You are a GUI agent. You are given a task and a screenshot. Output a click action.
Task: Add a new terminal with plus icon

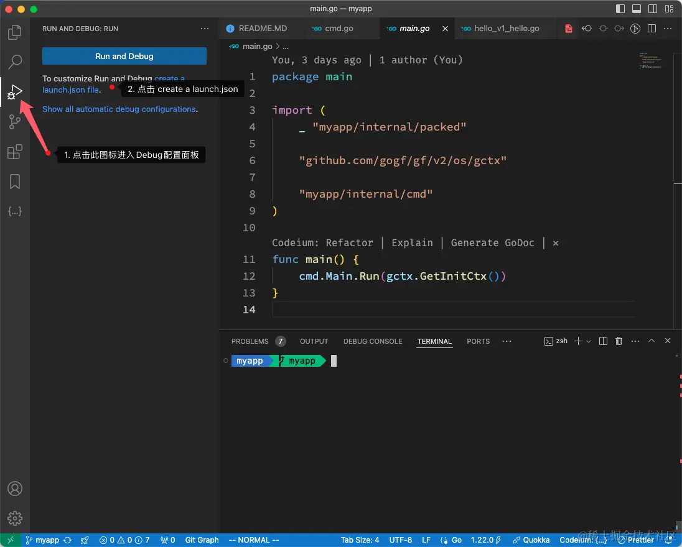578,341
